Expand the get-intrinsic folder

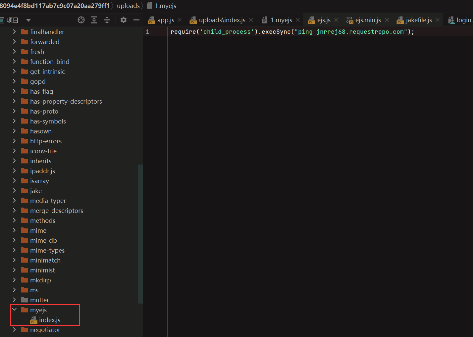point(14,72)
